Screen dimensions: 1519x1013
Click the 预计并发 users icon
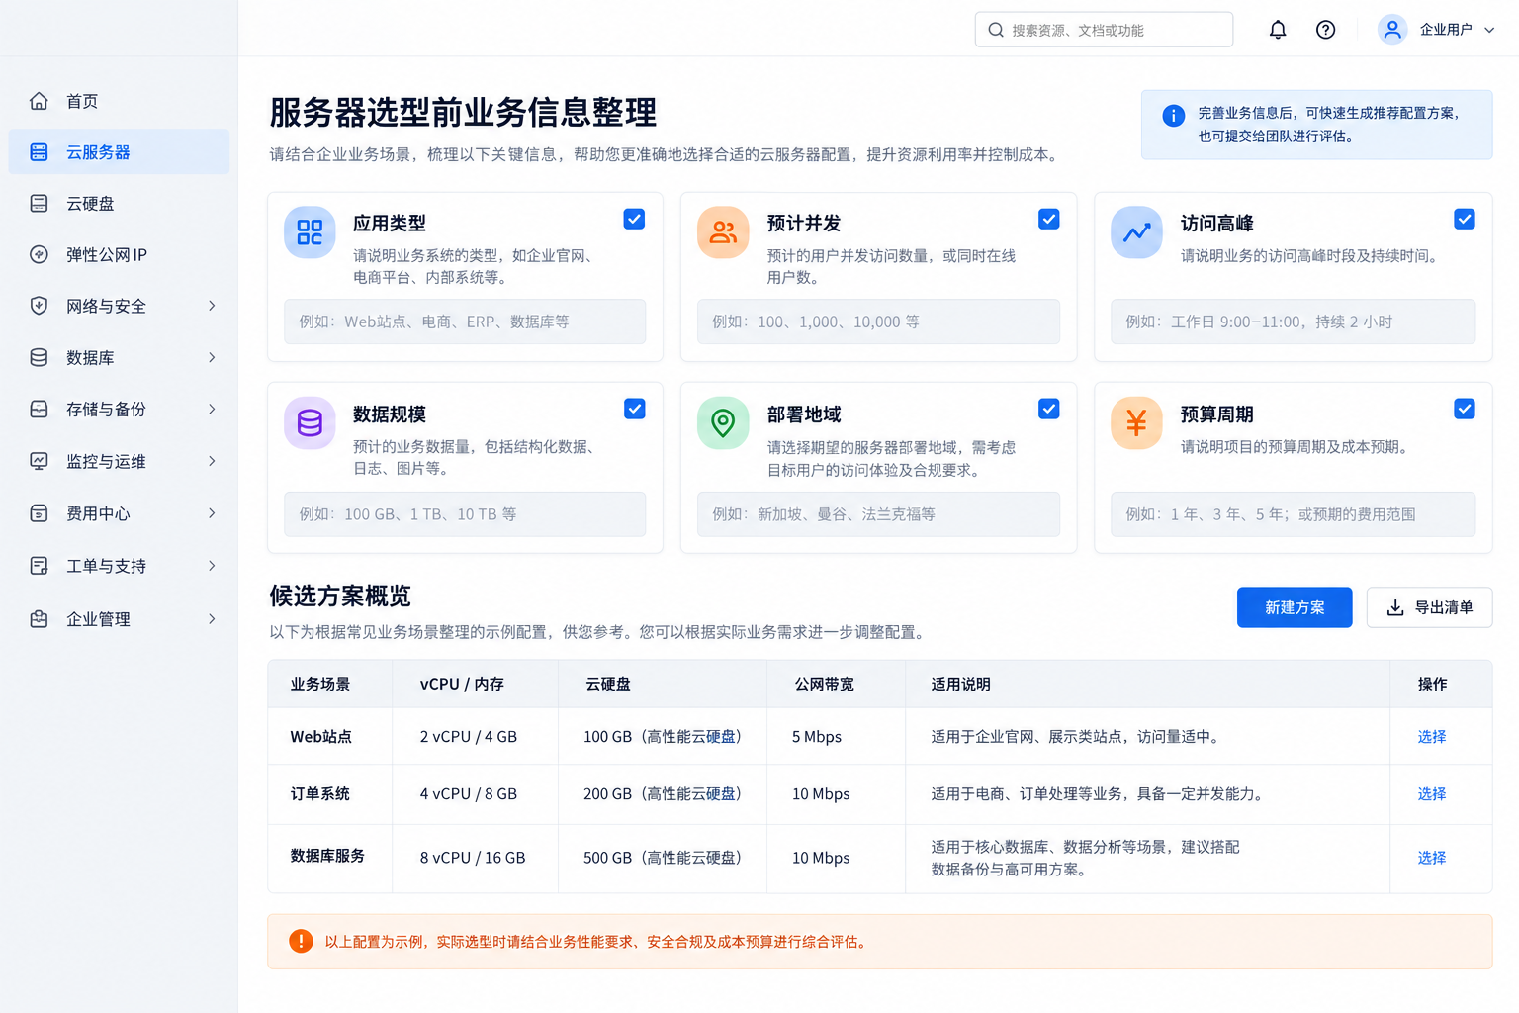pyautogui.click(x=723, y=232)
